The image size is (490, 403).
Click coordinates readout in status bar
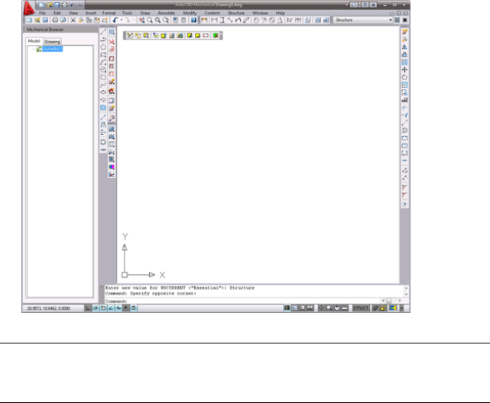[48, 308]
